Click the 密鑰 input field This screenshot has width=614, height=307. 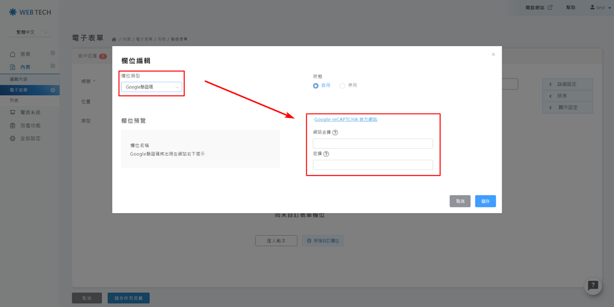(x=373, y=165)
